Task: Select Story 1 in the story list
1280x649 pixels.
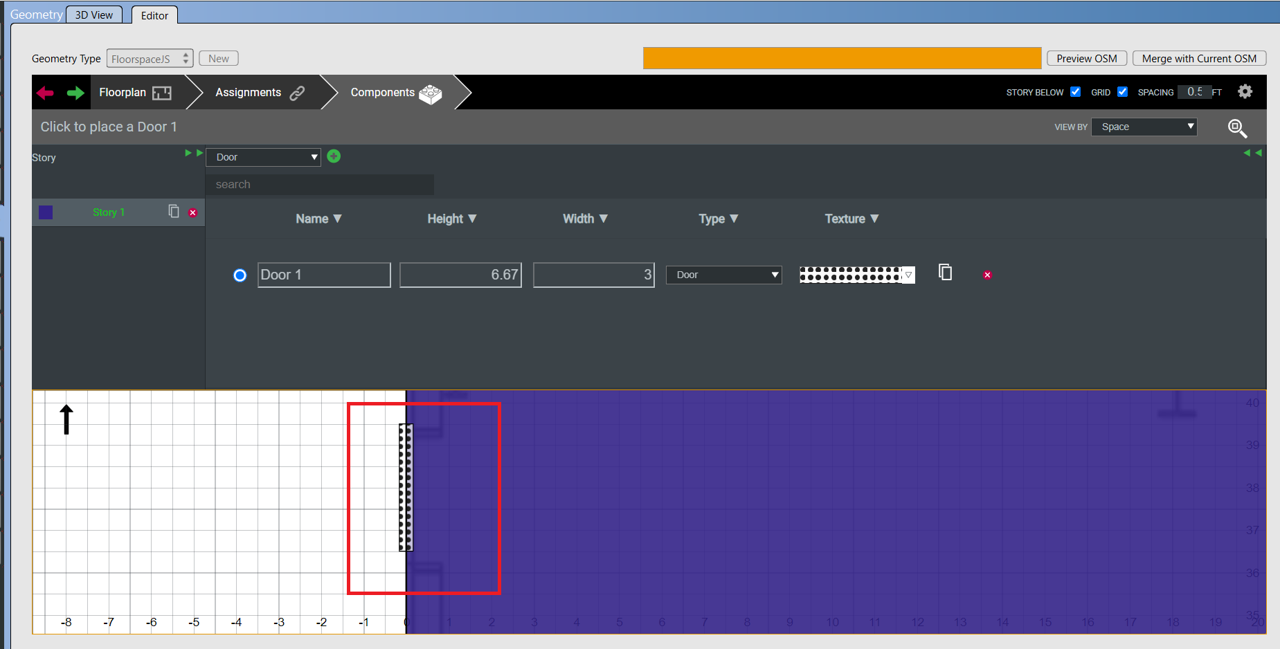Action: [109, 212]
